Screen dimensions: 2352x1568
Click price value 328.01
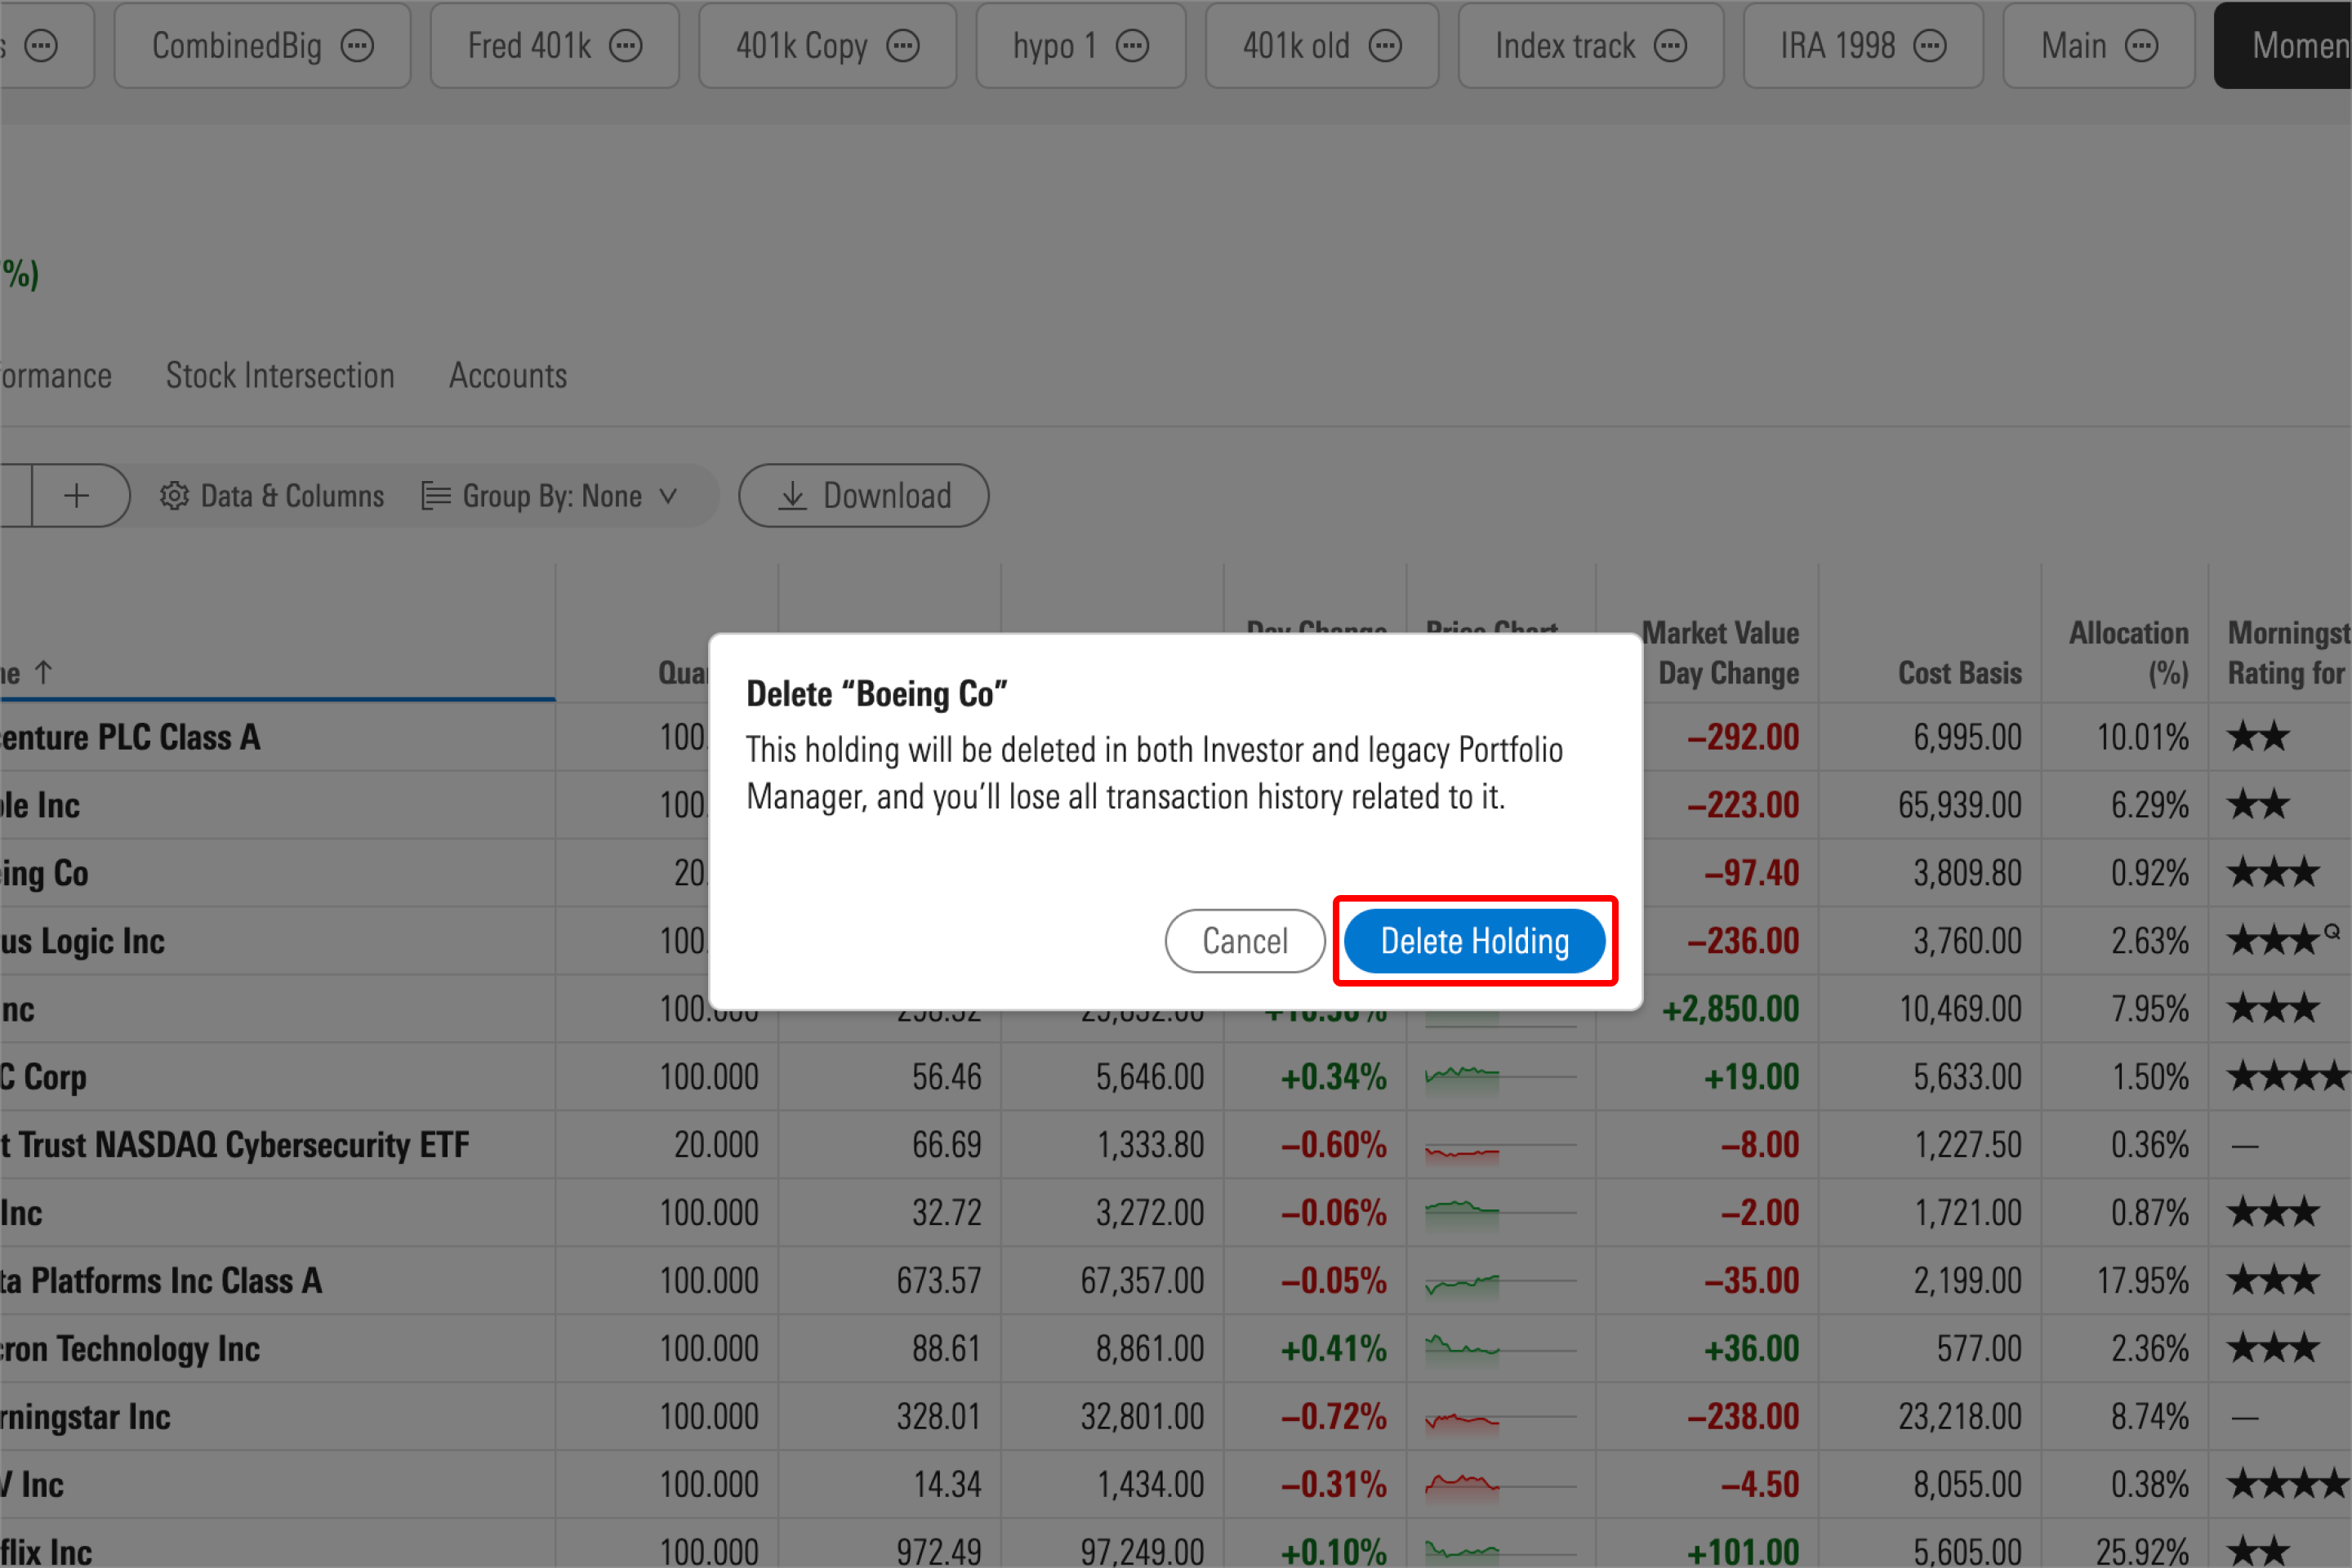939,1417
